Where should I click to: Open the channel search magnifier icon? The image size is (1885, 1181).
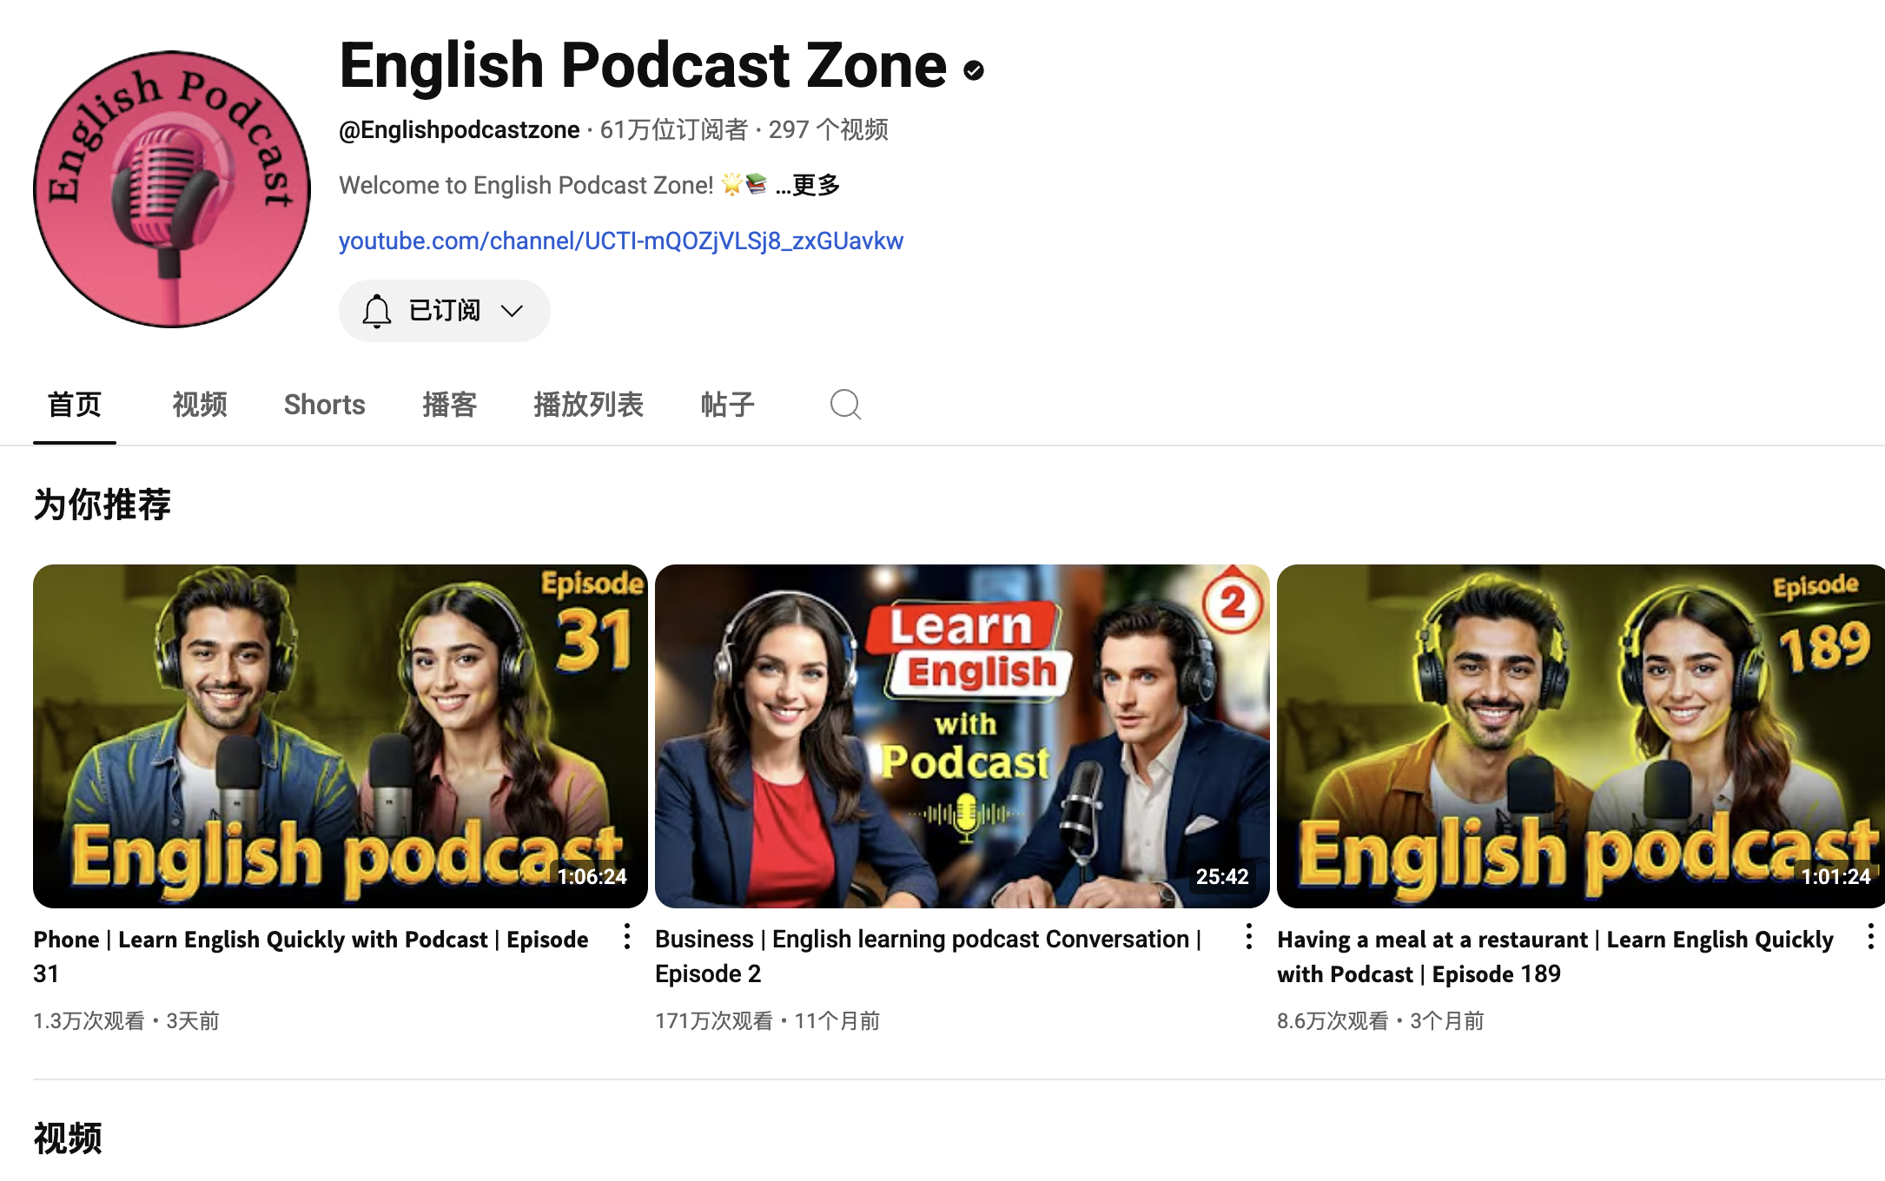tap(845, 405)
